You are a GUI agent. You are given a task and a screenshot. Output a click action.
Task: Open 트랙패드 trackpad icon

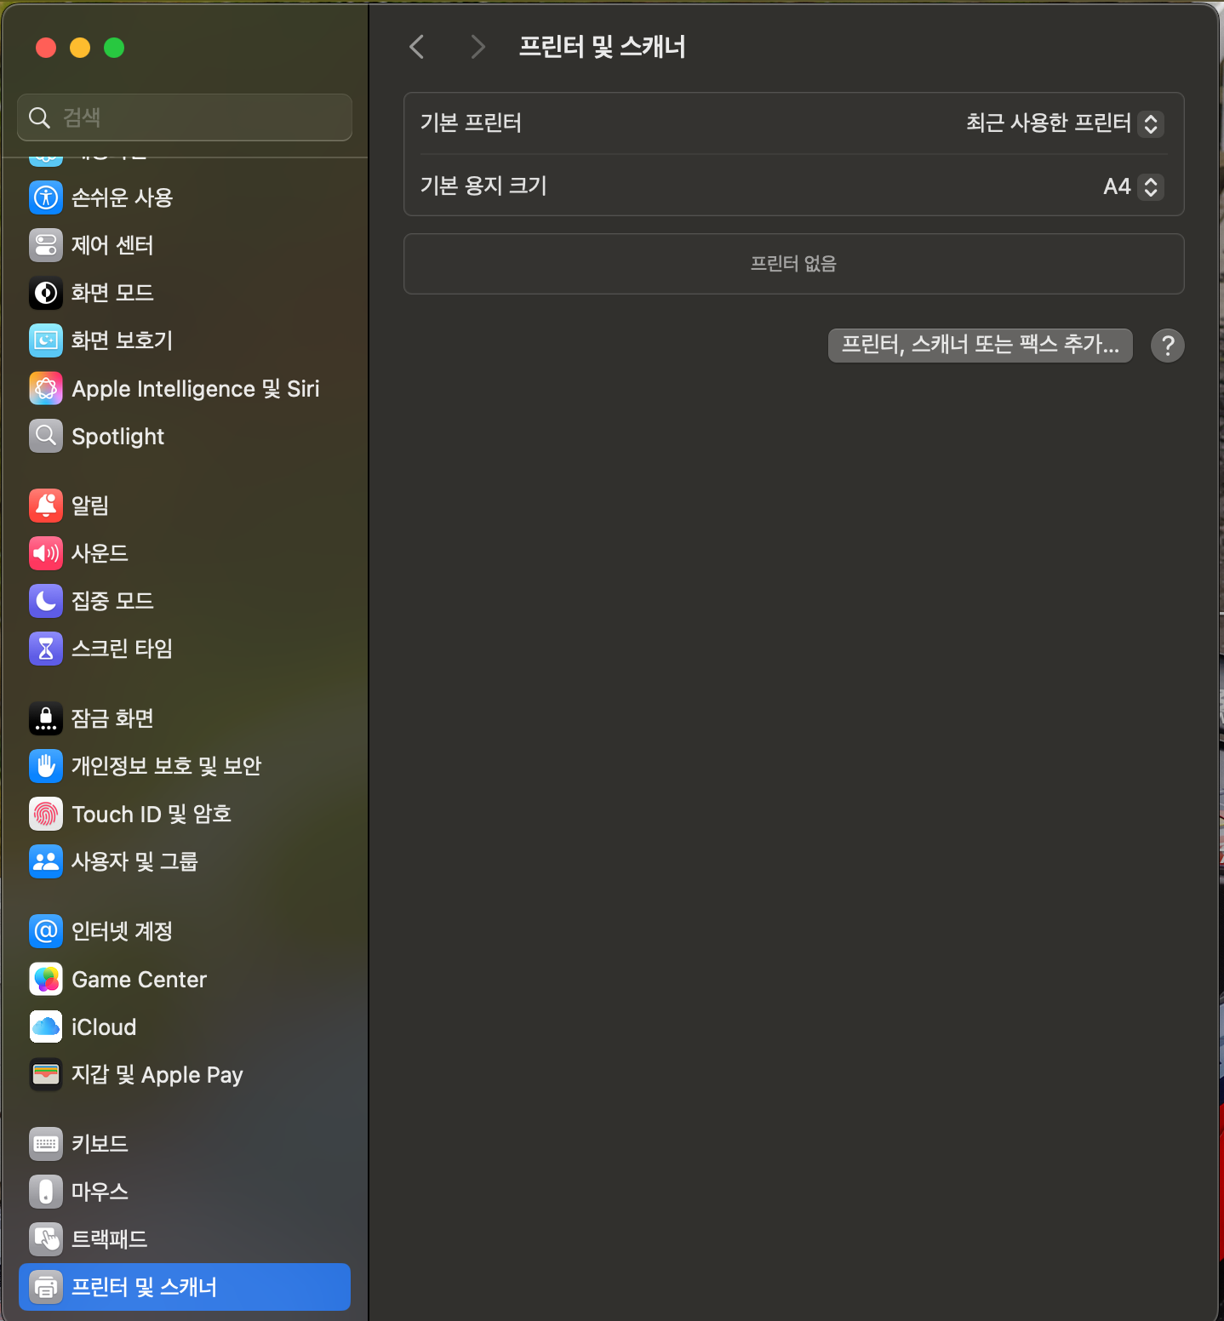[x=46, y=1239]
